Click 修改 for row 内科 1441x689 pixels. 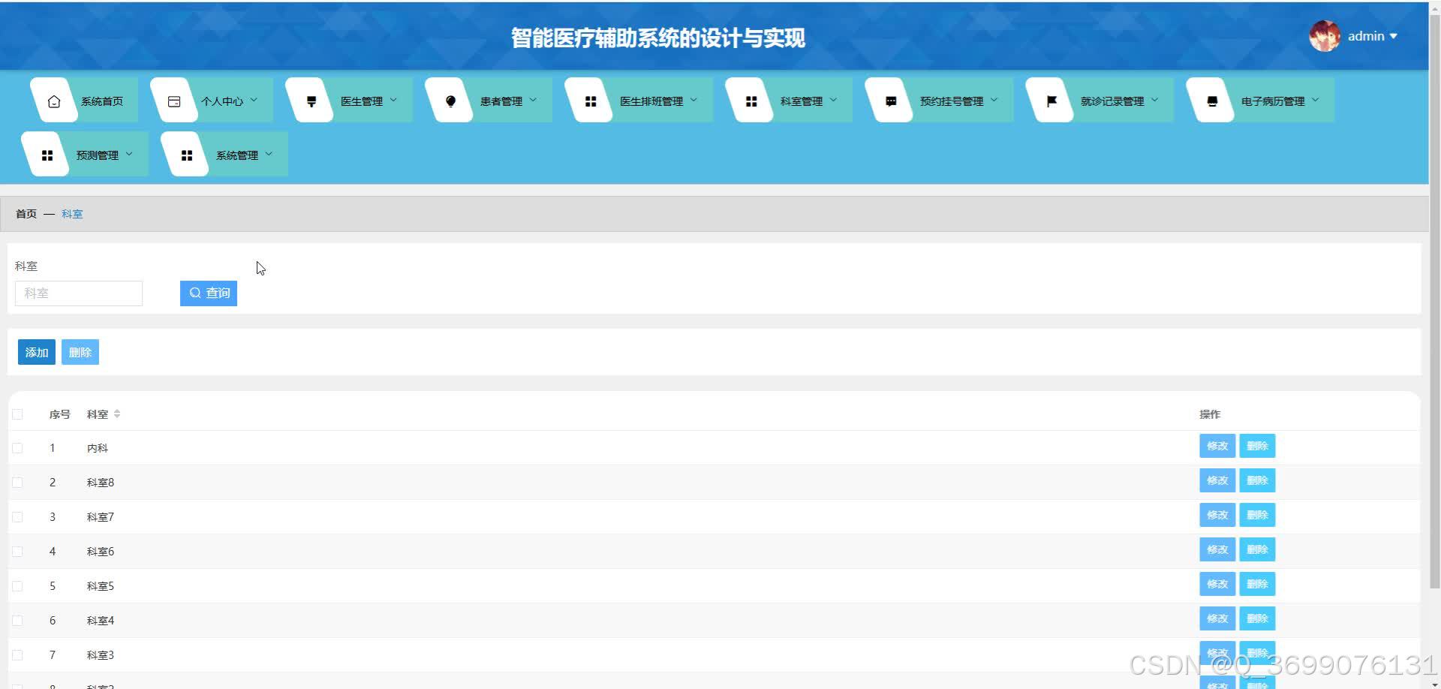click(1217, 446)
